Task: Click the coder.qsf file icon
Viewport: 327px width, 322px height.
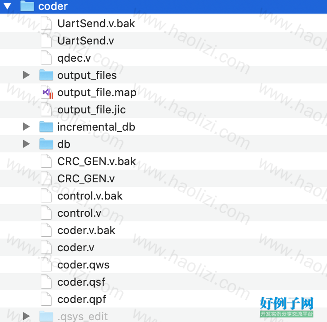Action: (x=46, y=282)
